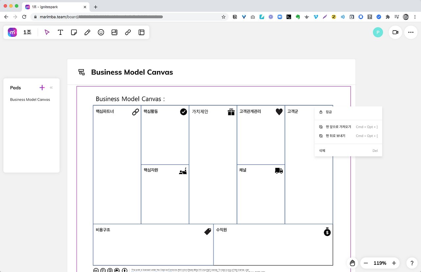Start a video call
Image resolution: width=421 pixels, height=272 pixels.
coord(395,32)
